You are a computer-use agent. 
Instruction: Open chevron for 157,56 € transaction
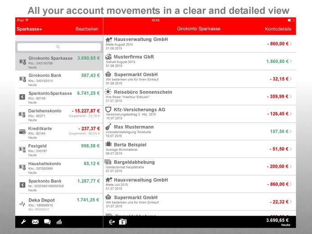[291, 131]
